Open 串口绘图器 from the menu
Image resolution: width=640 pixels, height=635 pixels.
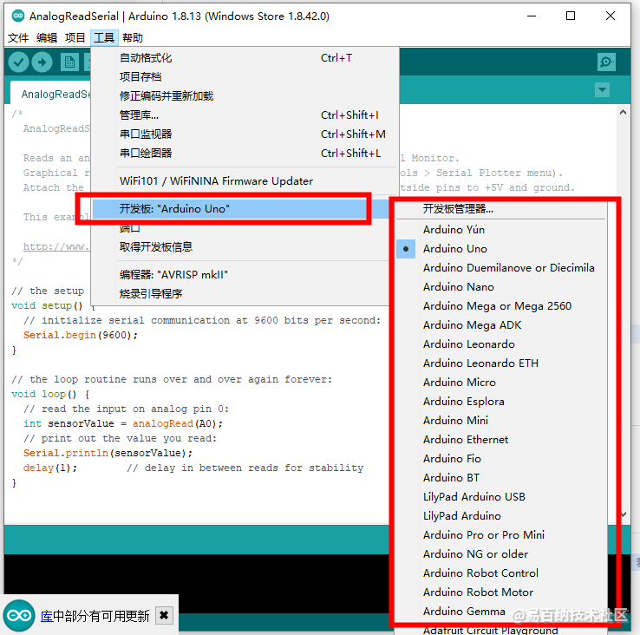tap(245, 154)
